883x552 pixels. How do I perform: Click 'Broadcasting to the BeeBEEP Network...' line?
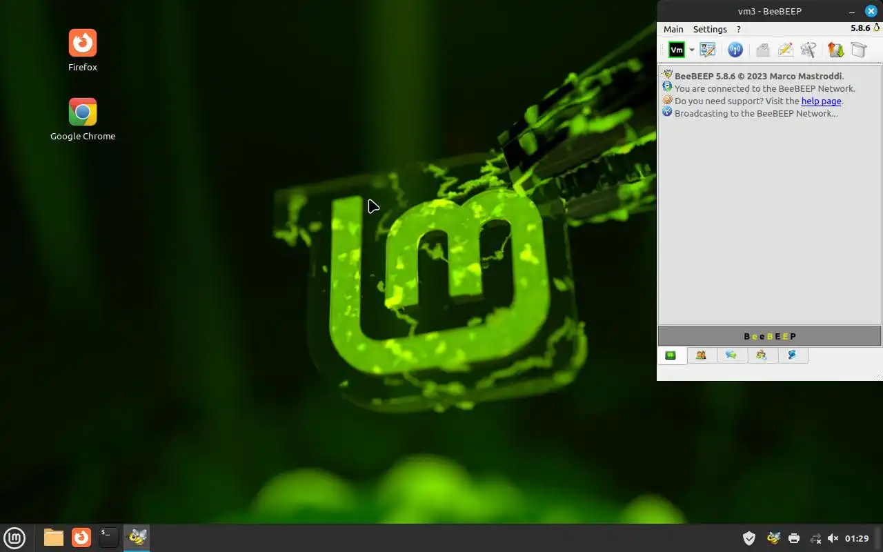(756, 113)
